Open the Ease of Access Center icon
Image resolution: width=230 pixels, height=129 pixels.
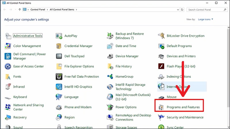(x=8, y=67)
